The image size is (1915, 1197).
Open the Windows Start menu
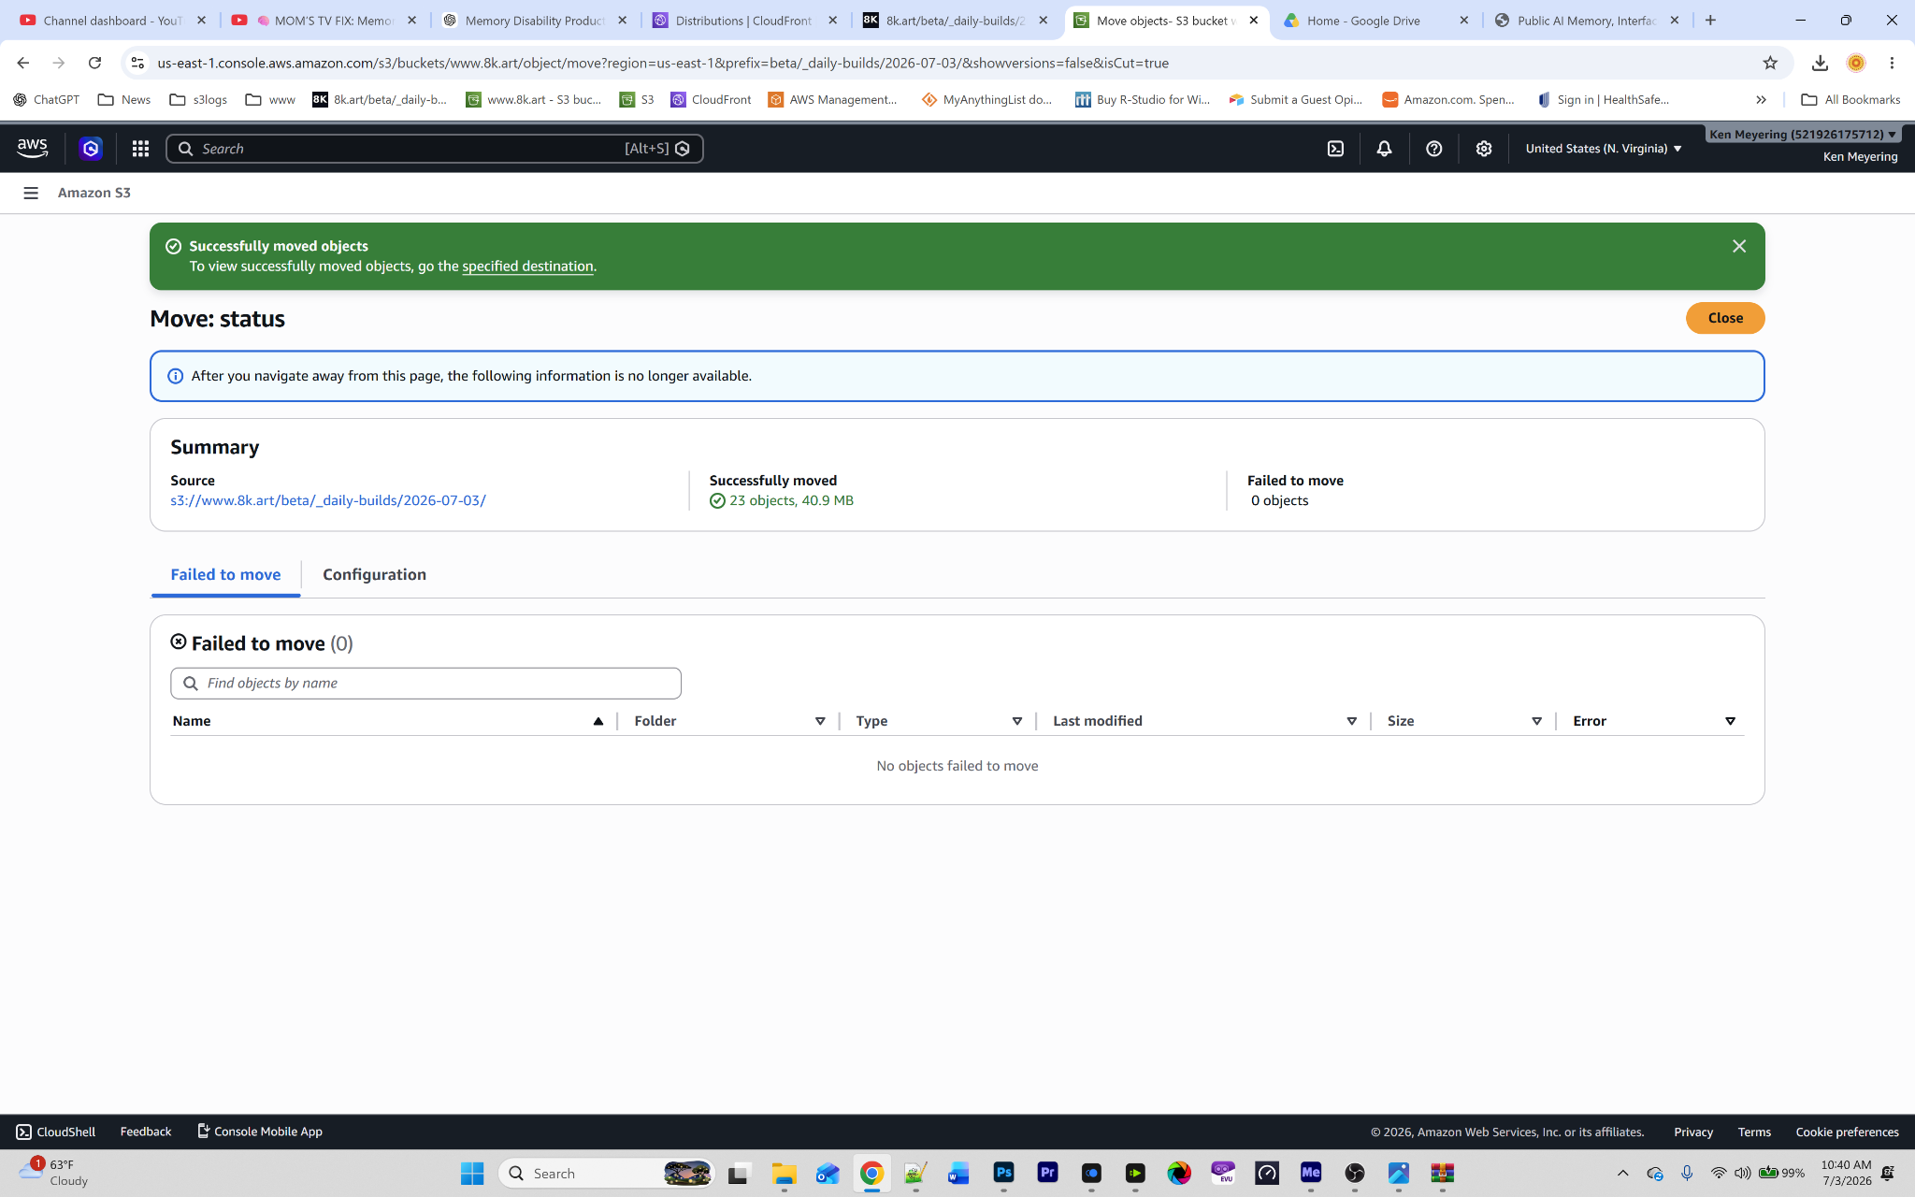472,1173
